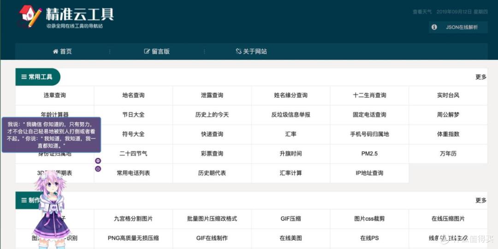Open the GIF在线制作 tool

point(212,238)
